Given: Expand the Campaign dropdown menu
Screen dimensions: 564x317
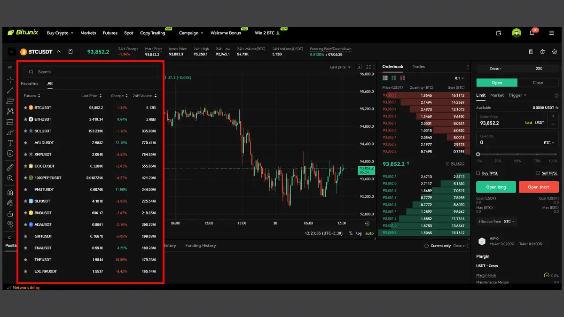Looking at the screenshot, I should tap(191, 33).
